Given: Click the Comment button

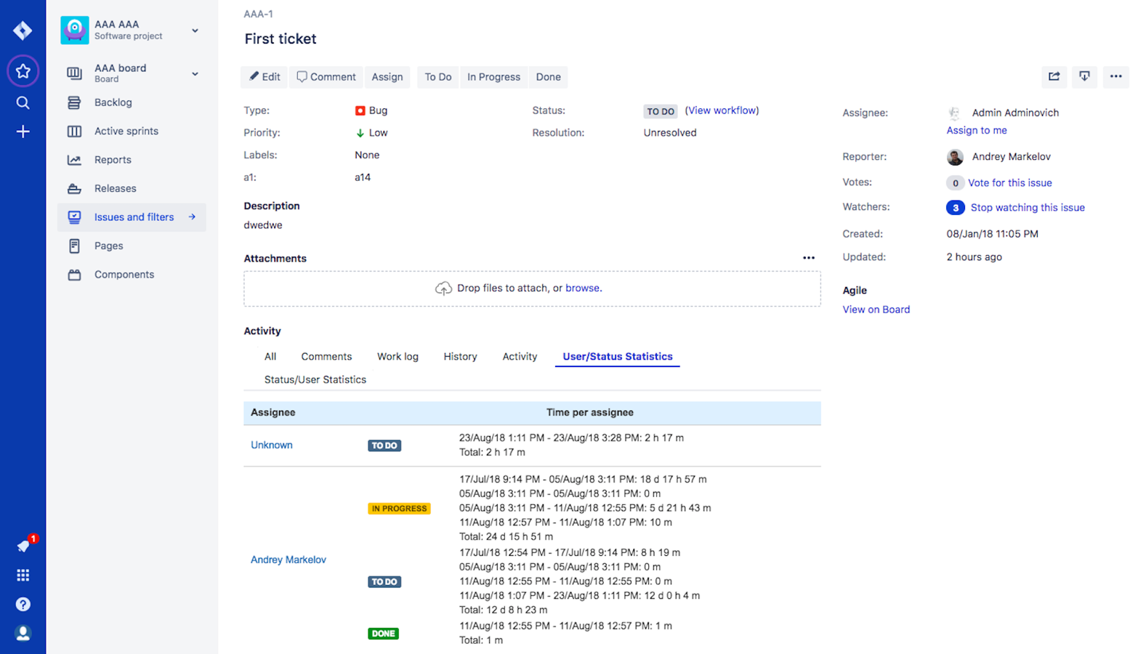Looking at the screenshot, I should [x=326, y=77].
